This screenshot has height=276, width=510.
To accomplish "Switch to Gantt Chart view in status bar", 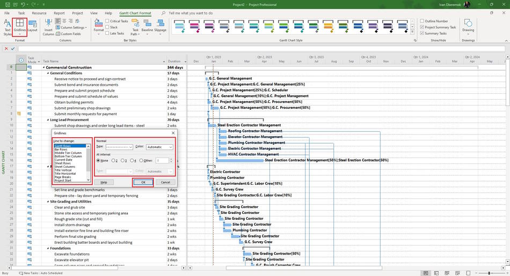I will click(x=425, y=273).
